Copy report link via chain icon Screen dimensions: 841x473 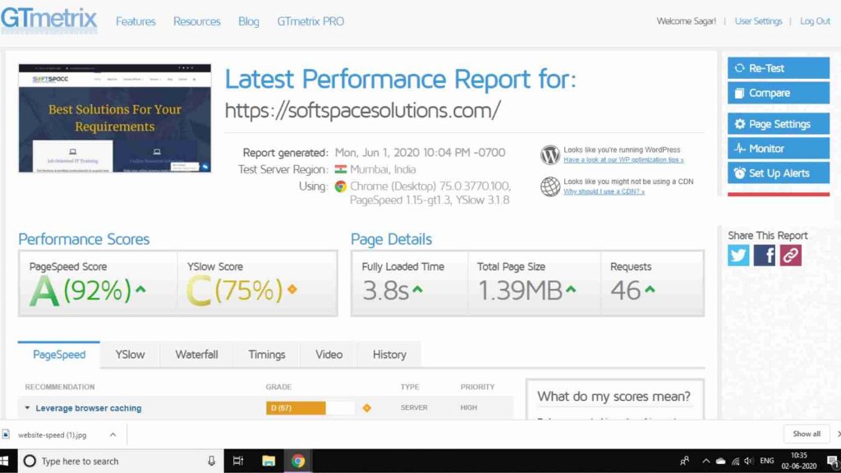click(x=791, y=255)
